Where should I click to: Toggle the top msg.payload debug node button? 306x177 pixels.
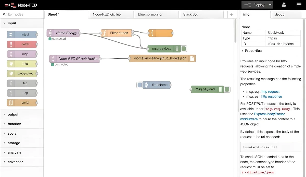pos(184,49)
